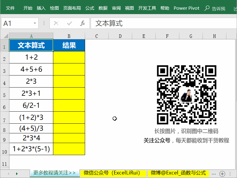Switch to the 开始 ribbon tab
Viewport: 237px width, 178px height.
click(28, 8)
